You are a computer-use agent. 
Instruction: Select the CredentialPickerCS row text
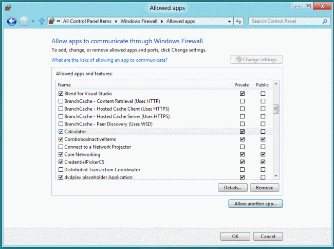pyautogui.click(x=84, y=162)
